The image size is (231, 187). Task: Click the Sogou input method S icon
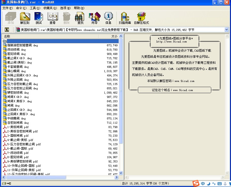click(x=196, y=184)
